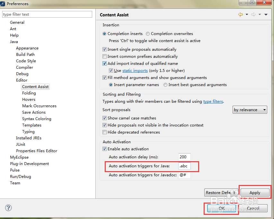The image size is (274, 219).
Task: Click the back navigation arrow icon
Action: (x=241, y=14)
